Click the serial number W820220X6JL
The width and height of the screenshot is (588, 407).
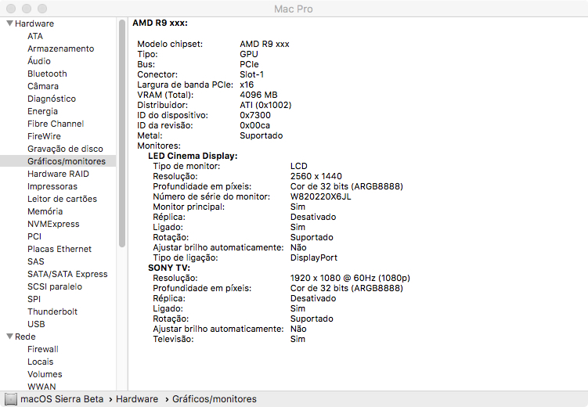(321, 196)
